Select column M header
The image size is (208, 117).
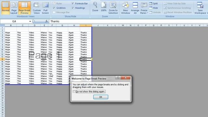click(123, 25)
